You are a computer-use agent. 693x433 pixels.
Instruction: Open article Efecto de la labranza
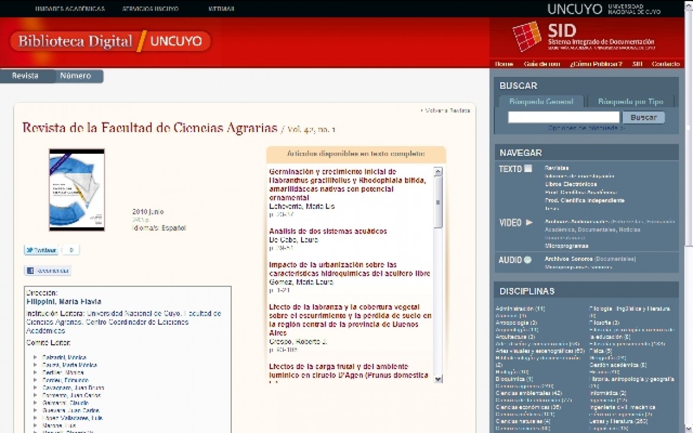(x=350, y=320)
